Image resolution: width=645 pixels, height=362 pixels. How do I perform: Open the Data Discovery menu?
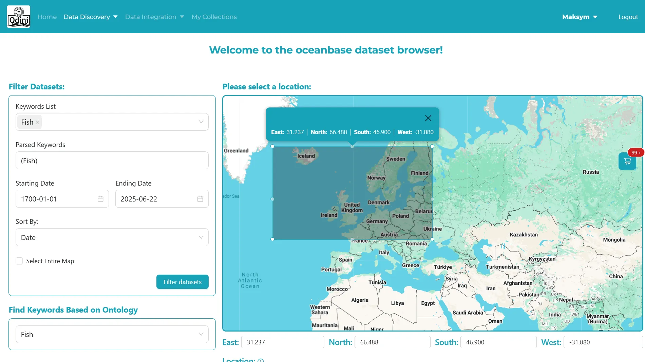pos(90,17)
